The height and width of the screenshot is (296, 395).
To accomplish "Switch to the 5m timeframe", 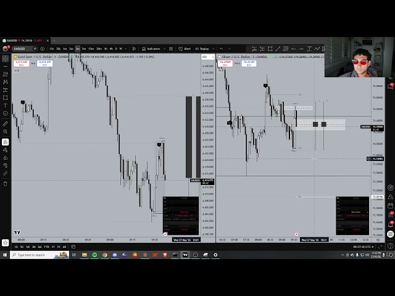I will pyautogui.click(x=84, y=49).
